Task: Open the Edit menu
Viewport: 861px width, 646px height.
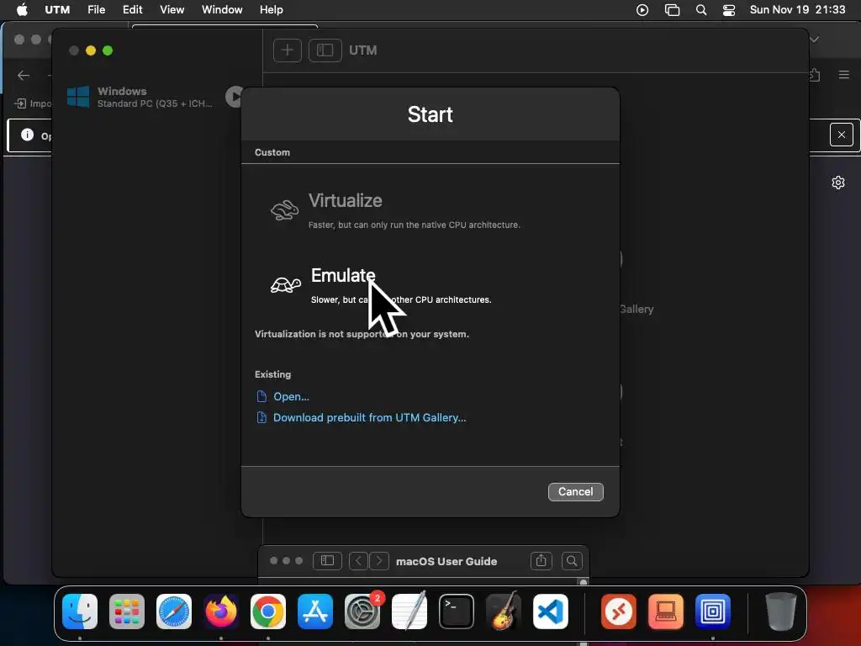Action: tap(132, 10)
